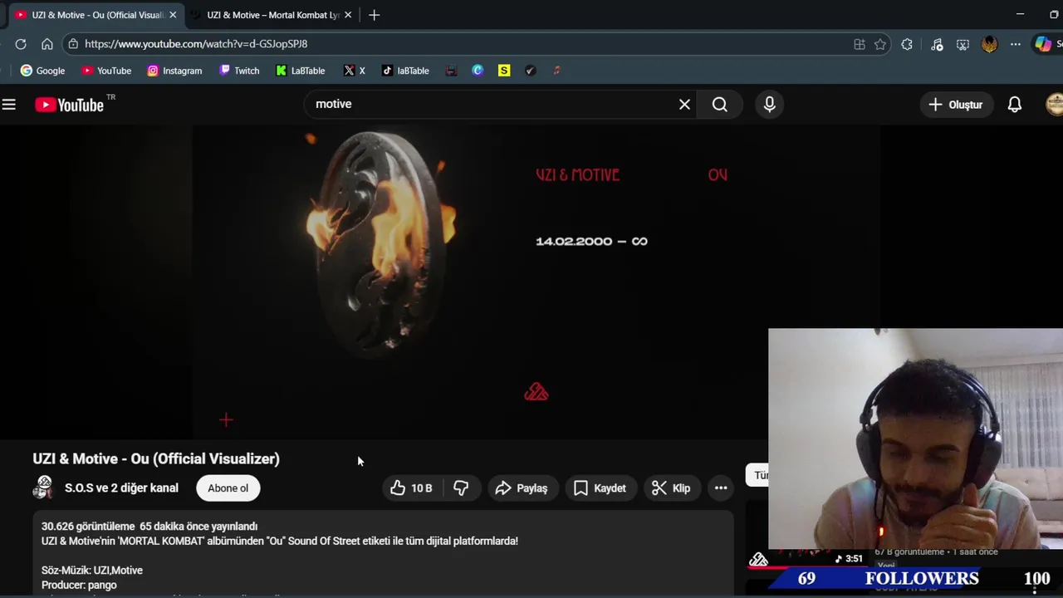Screen dimensions: 1063x598
Task: Open the X bookmark
Action: [355, 71]
